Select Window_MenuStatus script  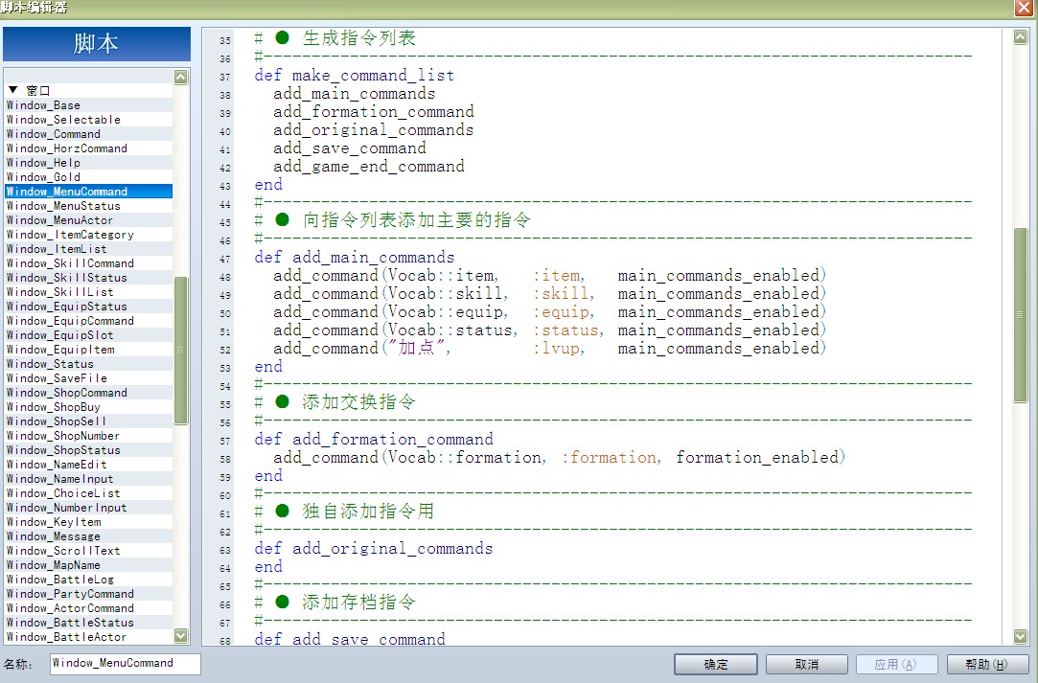[x=89, y=207]
